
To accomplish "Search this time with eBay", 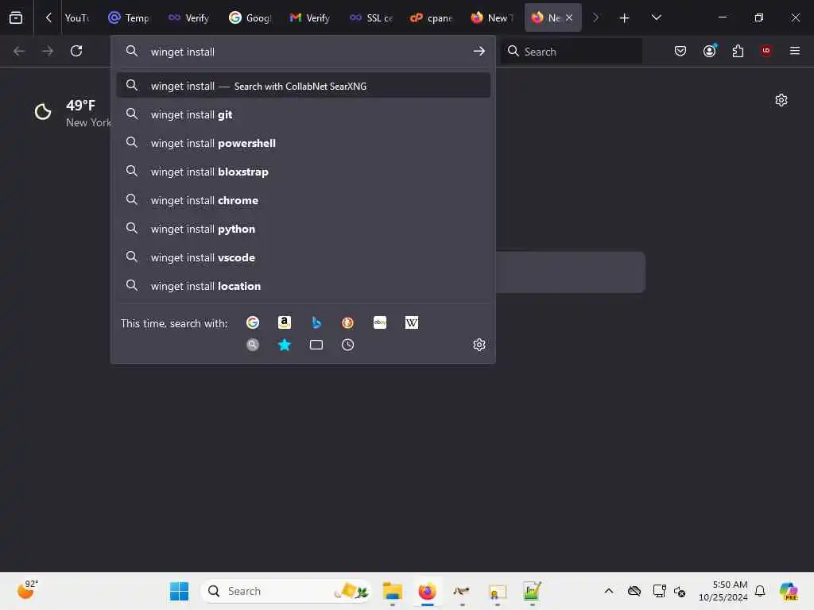I will pyautogui.click(x=380, y=322).
